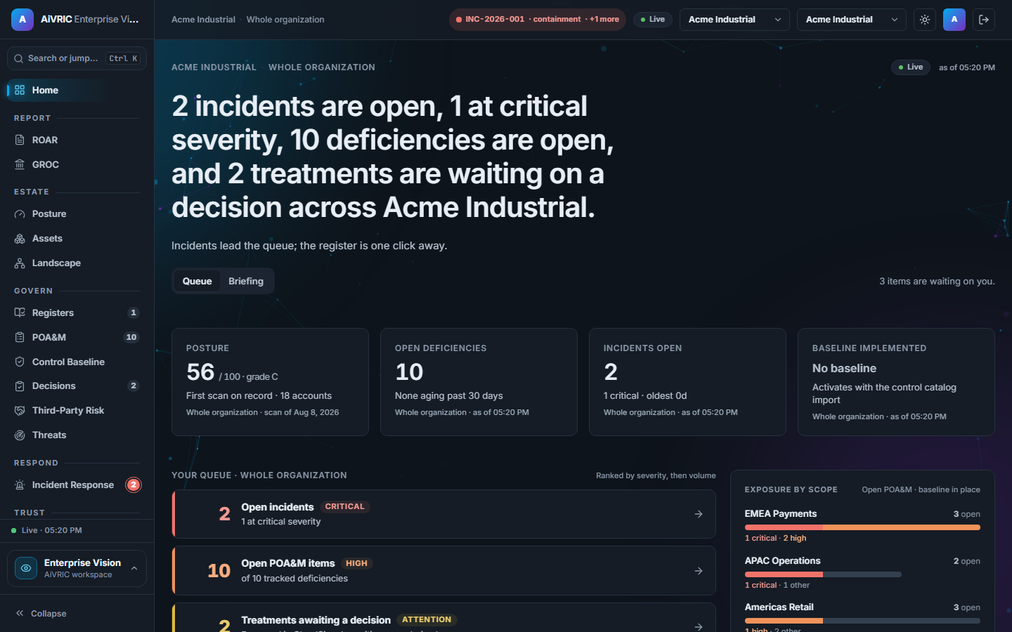
Task: Click the Whole organization breadcrumb in top bar
Action: point(285,20)
